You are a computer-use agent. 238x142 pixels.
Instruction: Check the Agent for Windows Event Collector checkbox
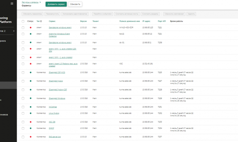23,34
